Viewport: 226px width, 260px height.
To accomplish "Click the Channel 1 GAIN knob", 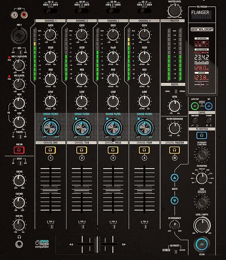I will click(51, 35).
